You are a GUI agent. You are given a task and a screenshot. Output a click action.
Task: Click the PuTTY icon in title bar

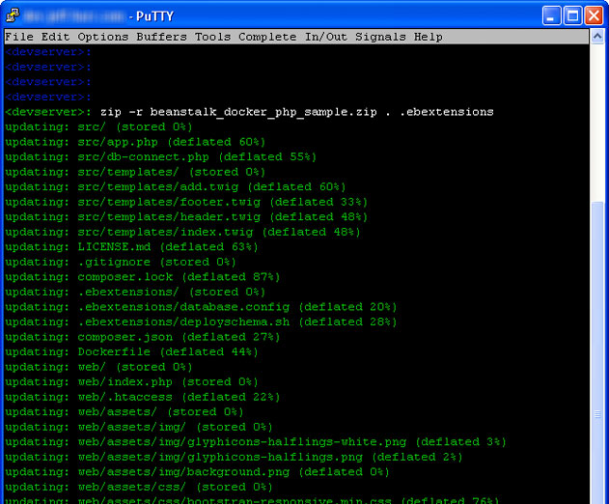pyautogui.click(x=13, y=15)
